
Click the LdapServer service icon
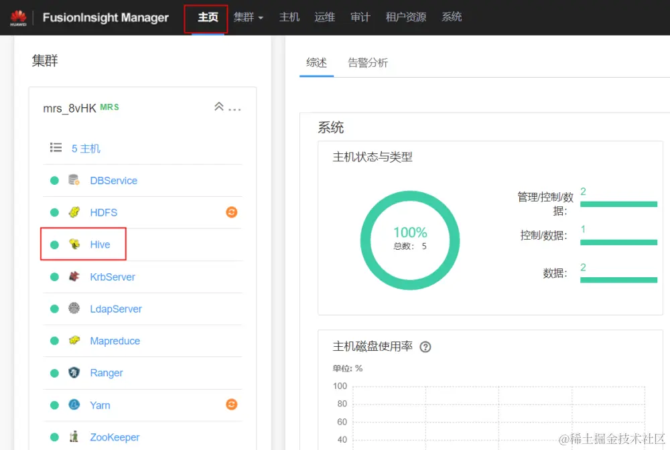[74, 308]
